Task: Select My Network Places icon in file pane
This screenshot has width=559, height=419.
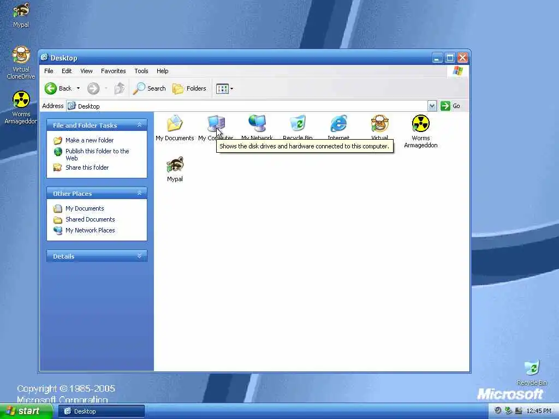Action: click(257, 124)
